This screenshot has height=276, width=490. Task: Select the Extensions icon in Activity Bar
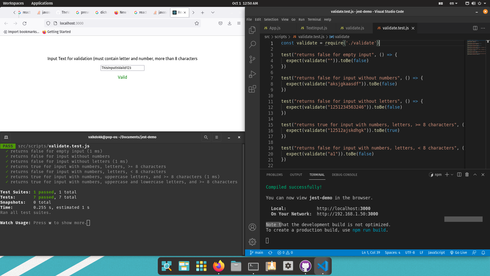pos(252,89)
